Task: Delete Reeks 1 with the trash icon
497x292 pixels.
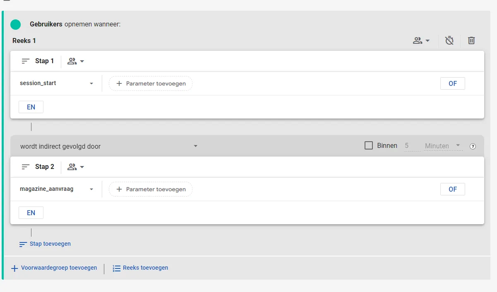Action: coord(471,40)
